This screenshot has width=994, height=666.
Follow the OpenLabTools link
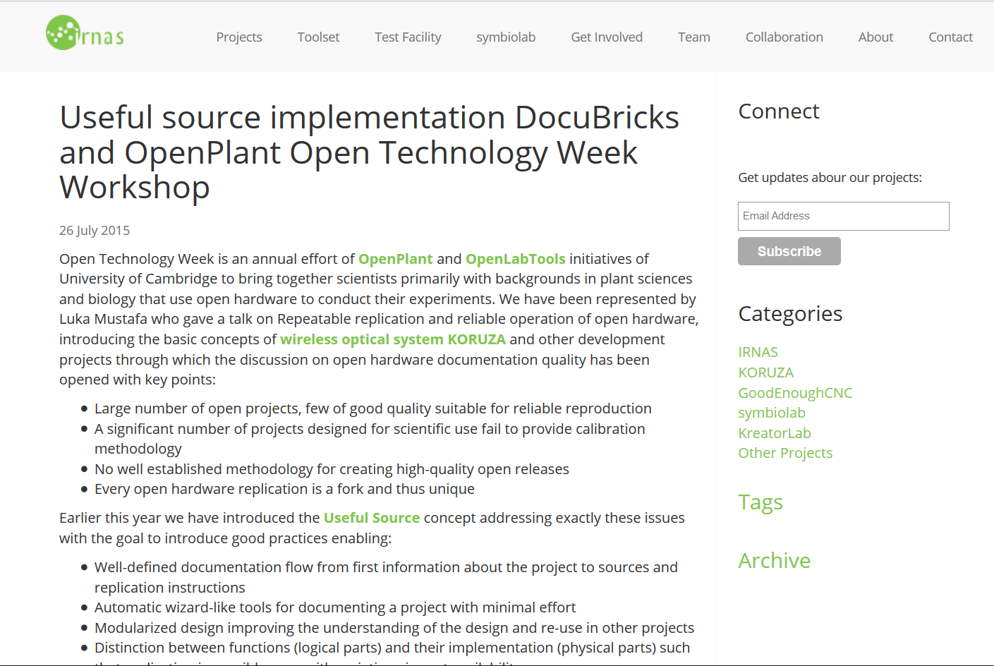[516, 259]
